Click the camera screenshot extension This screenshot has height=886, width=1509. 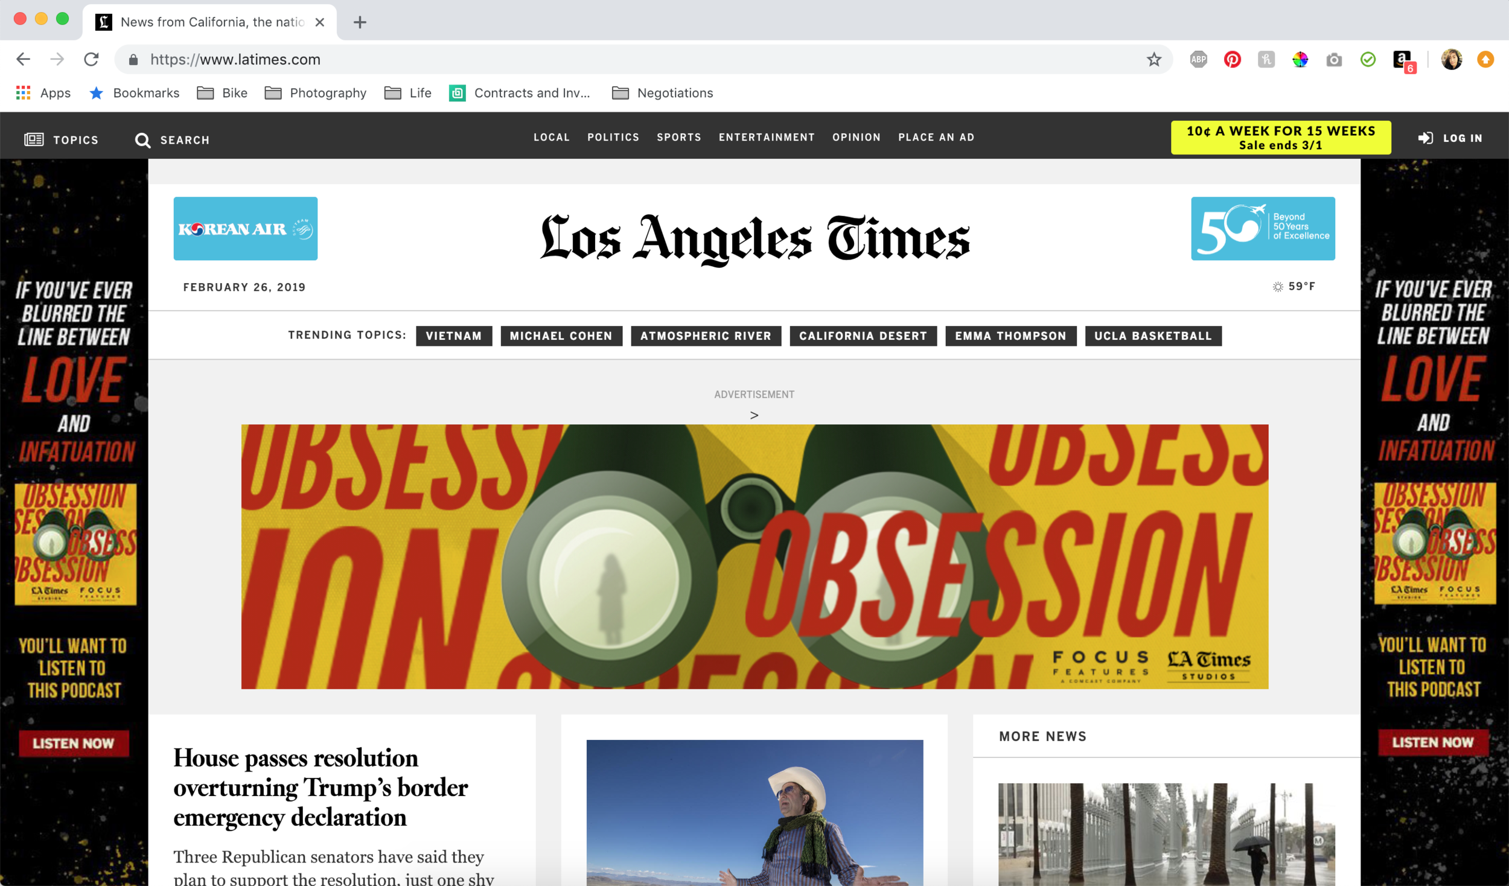pyautogui.click(x=1334, y=59)
